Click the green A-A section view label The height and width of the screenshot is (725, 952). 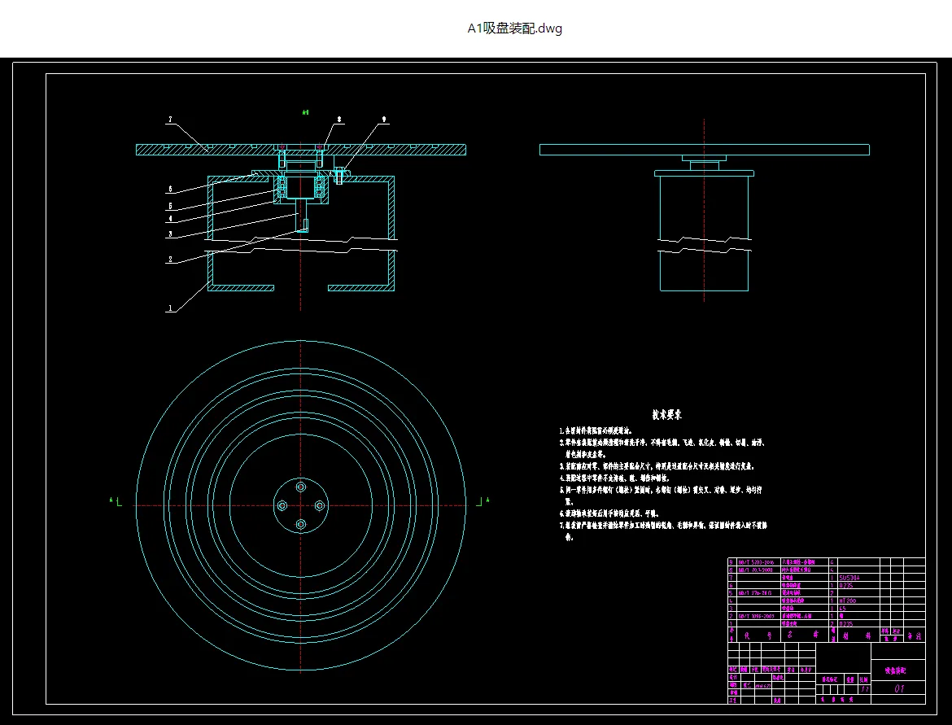[x=305, y=112]
